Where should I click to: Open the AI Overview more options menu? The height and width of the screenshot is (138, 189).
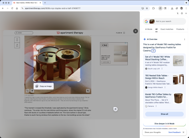point(184,39)
